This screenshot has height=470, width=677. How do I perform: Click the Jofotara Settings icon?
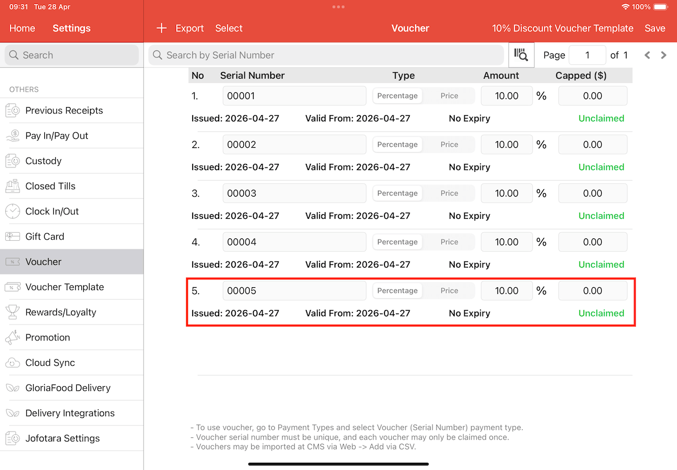pos(13,438)
